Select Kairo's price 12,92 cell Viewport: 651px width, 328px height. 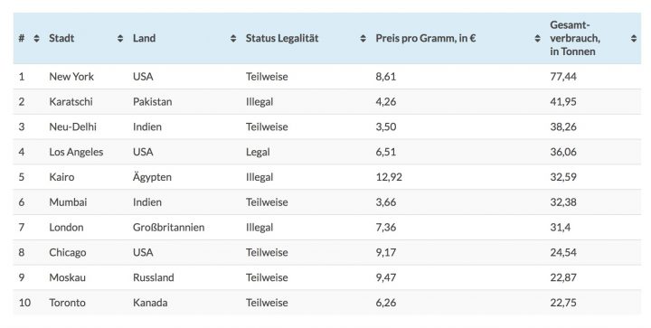(x=389, y=177)
